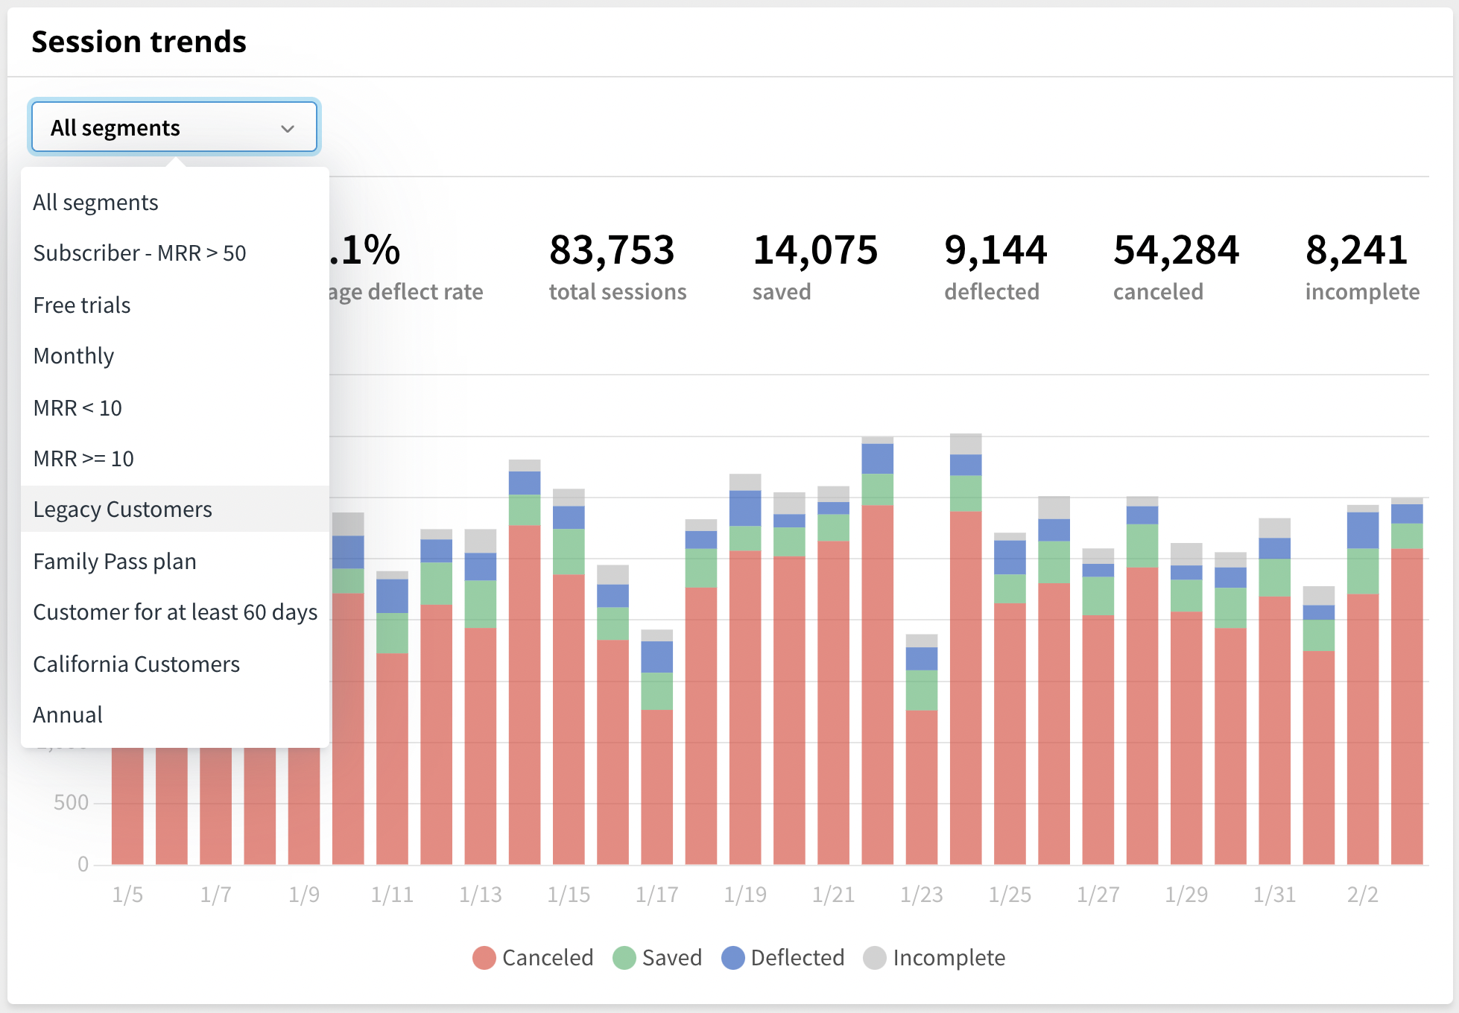Toggle Incomplete series via gray legend dot
Screen dimensions: 1459x1013
875,958
